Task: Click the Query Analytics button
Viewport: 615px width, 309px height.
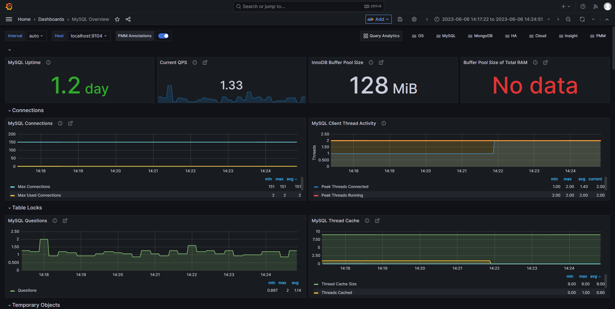Action: tap(381, 36)
